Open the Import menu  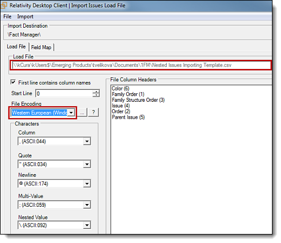25,16
